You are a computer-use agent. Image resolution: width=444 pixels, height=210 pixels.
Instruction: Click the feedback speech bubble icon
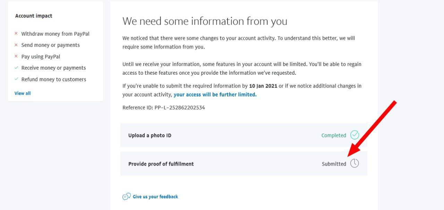point(127,197)
